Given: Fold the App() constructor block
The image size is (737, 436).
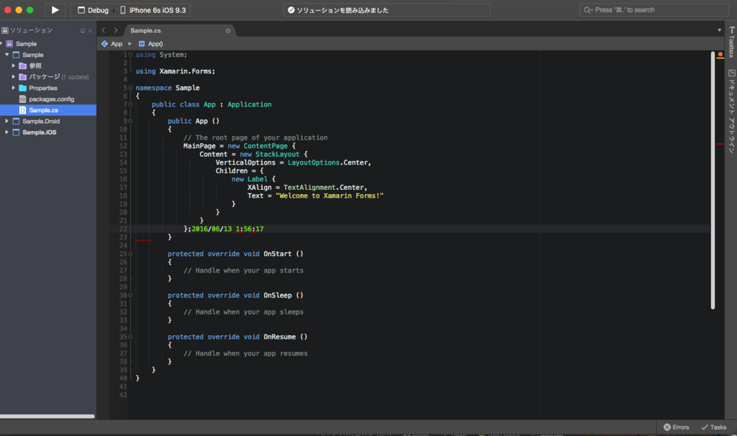Looking at the screenshot, I should (x=130, y=121).
